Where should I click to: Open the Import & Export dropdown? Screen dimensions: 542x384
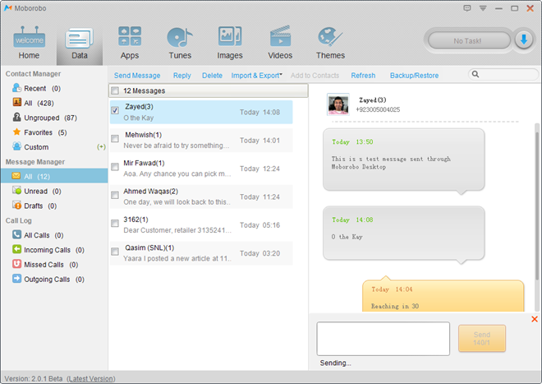pyautogui.click(x=256, y=76)
